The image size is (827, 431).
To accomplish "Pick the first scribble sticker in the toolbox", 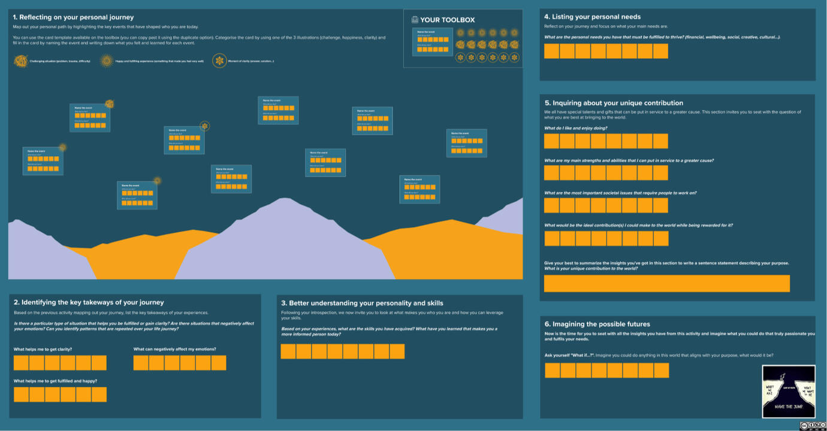I will 460,45.
